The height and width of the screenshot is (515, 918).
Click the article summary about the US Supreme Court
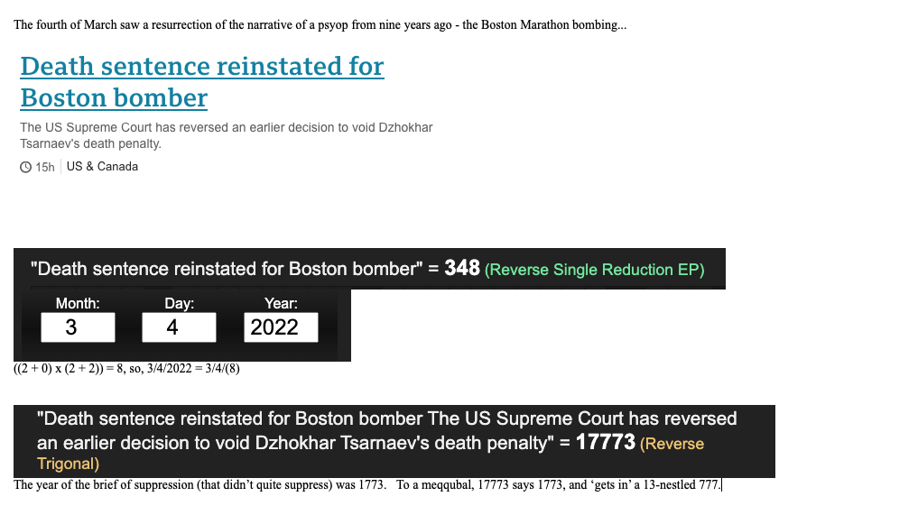226,135
